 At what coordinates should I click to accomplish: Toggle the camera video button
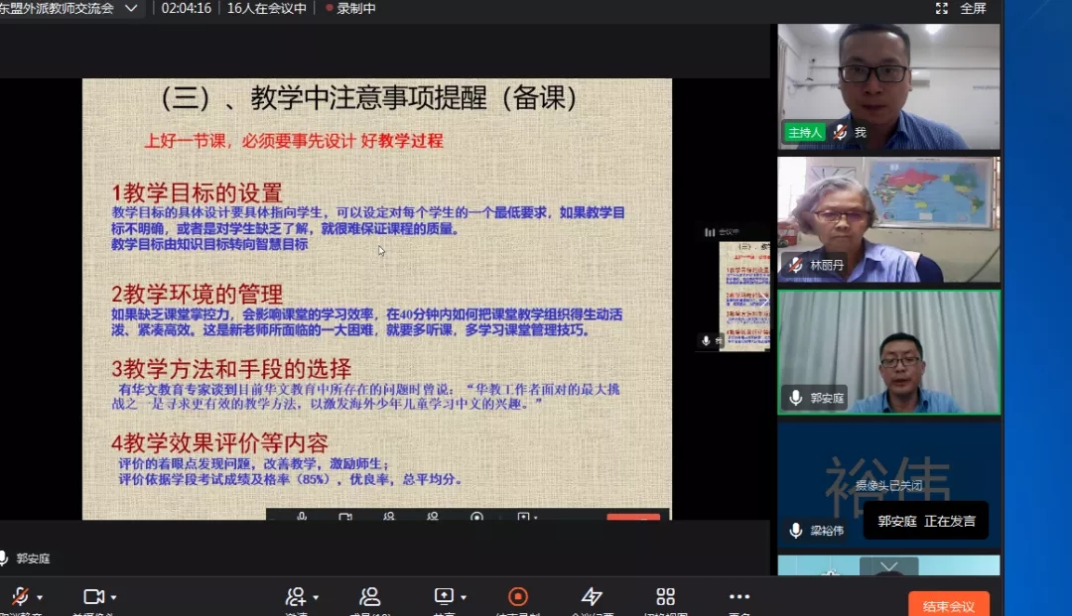tap(93, 596)
